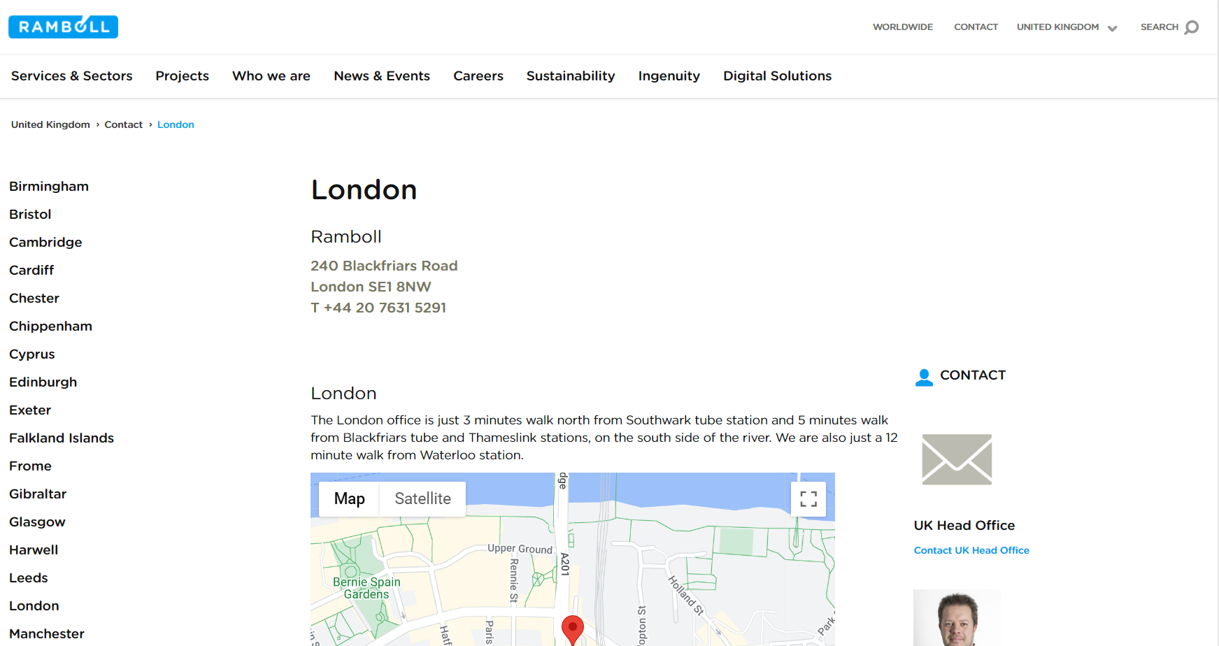1219x646 pixels.
Task: Select Cardiff office in sidebar
Action: [31, 271]
